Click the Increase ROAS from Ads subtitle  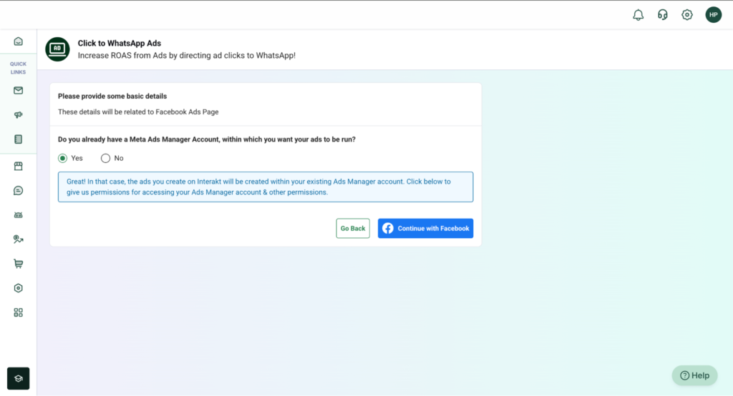coord(187,56)
